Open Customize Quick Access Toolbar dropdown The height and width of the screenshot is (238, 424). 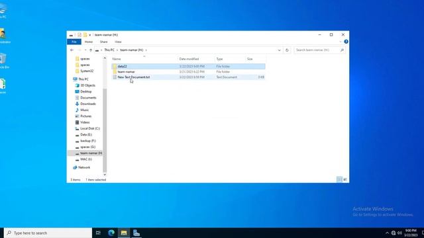[90, 35]
